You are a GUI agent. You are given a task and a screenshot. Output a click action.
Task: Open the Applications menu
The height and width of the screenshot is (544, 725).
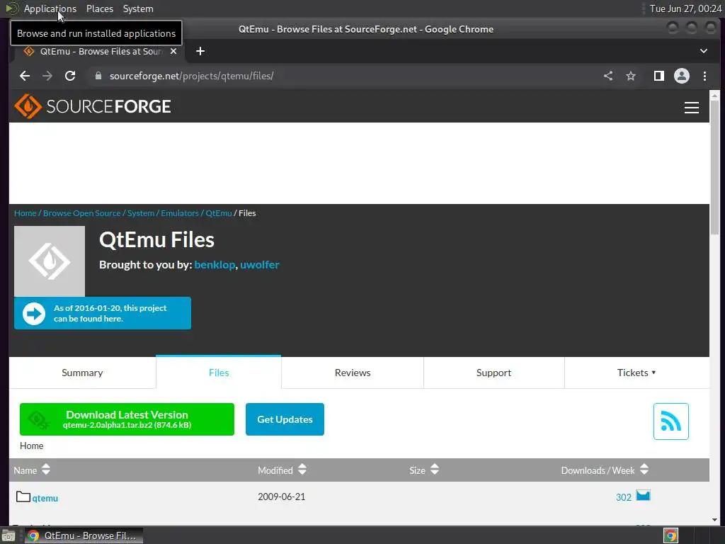(50, 8)
